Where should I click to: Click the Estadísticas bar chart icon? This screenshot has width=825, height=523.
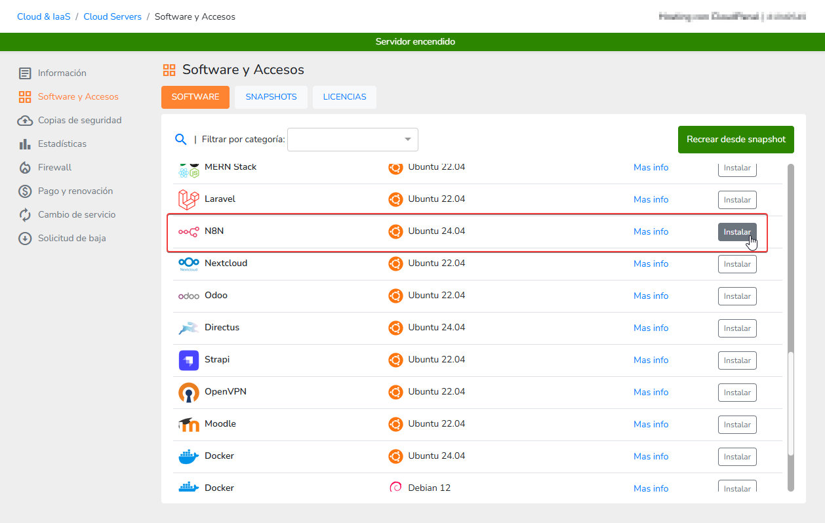(25, 144)
